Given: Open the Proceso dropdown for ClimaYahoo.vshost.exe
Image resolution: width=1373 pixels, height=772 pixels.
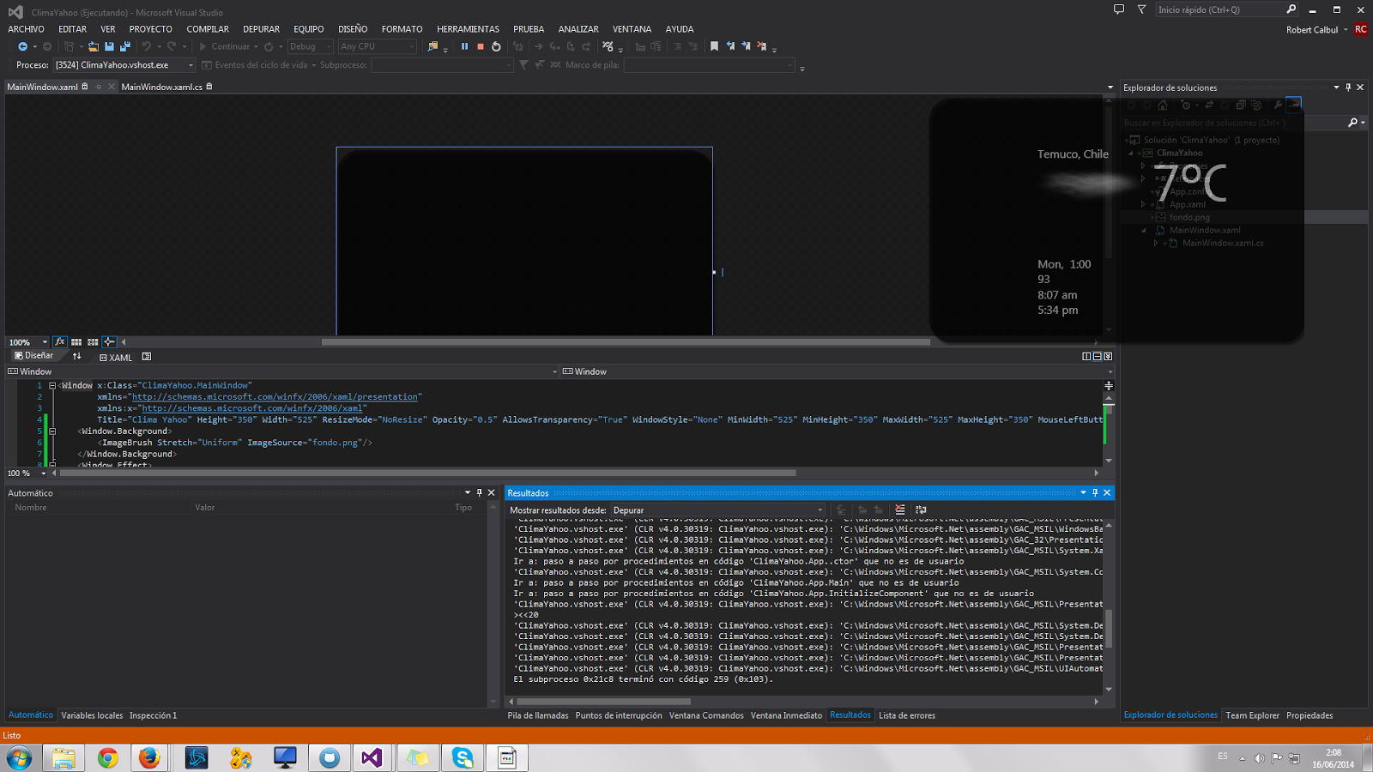Looking at the screenshot, I should point(124,65).
